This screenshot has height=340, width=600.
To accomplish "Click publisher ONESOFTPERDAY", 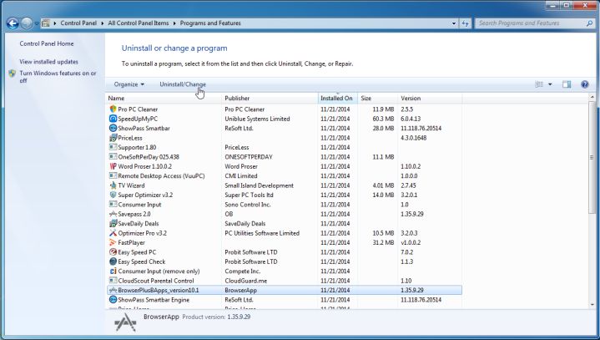I will tap(249, 156).
